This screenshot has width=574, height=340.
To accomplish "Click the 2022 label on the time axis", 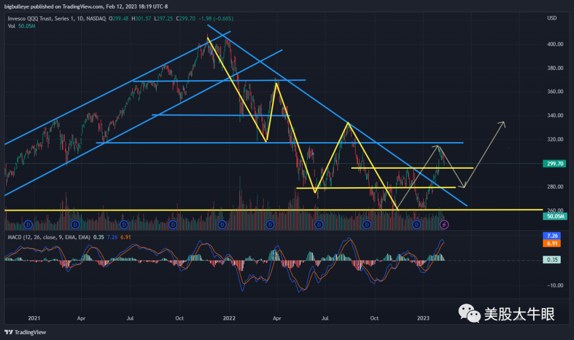I will pyautogui.click(x=229, y=318).
